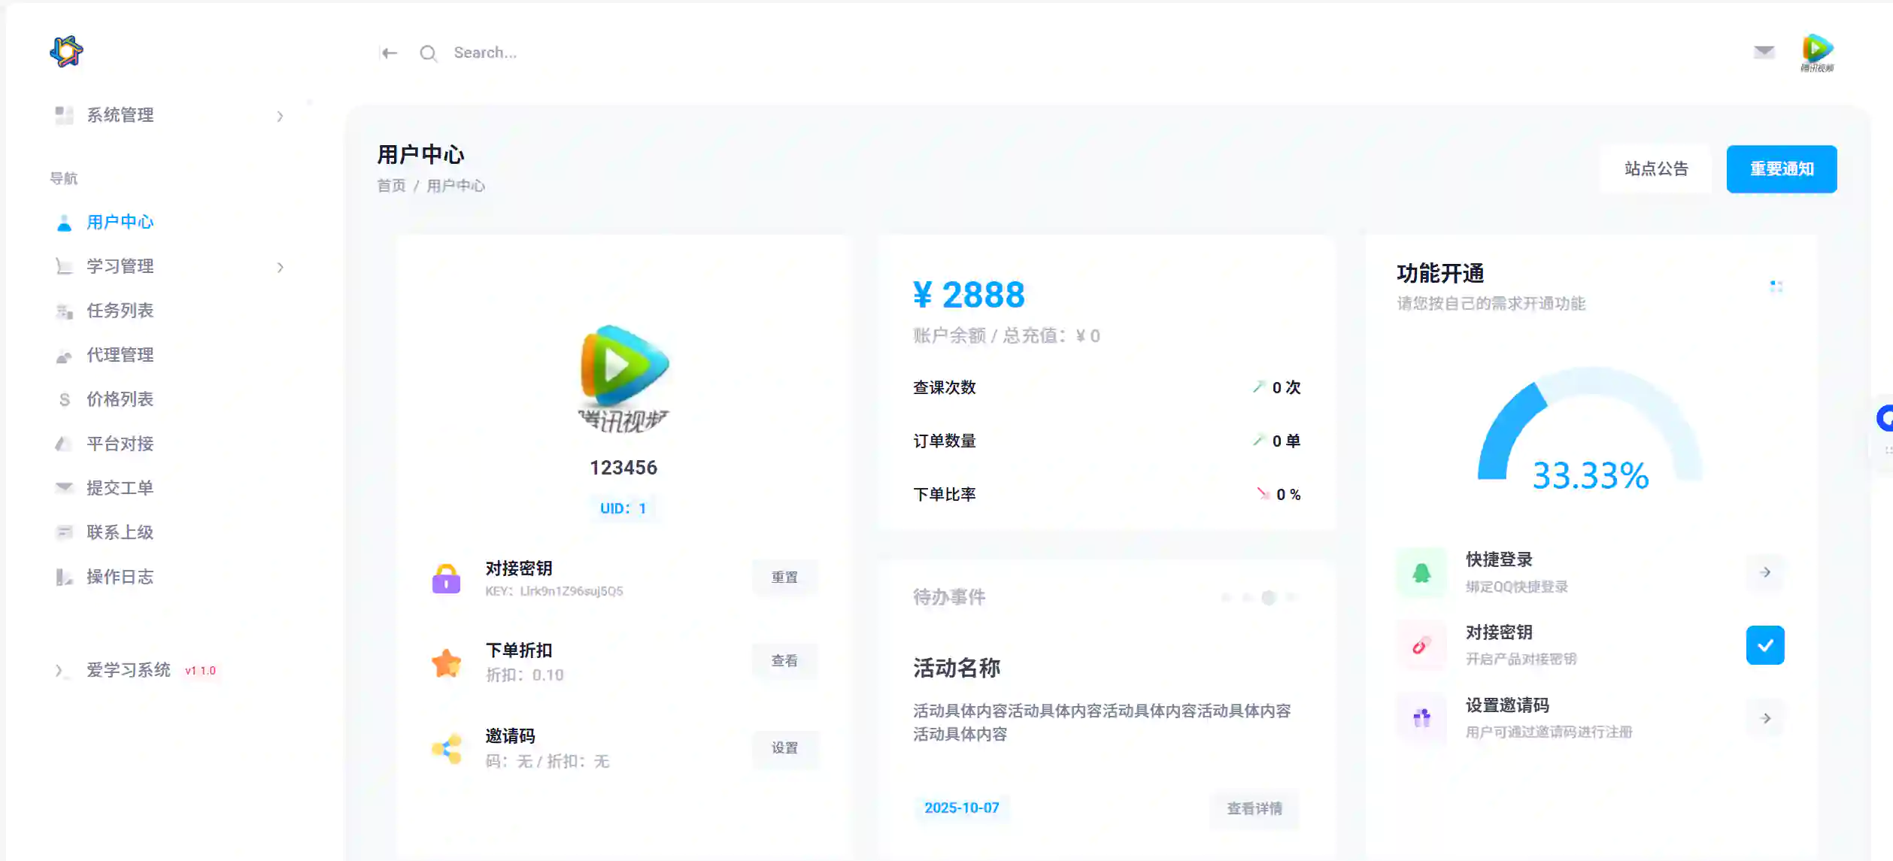The image size is (1893, 861).
Task: Open the mail envelope icon in header
Action: click(1764, 51)
